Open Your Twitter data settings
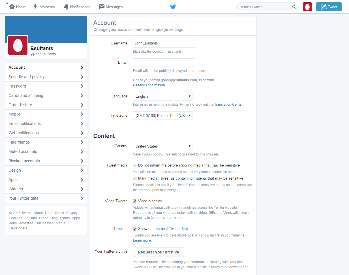 pos(46,198)
